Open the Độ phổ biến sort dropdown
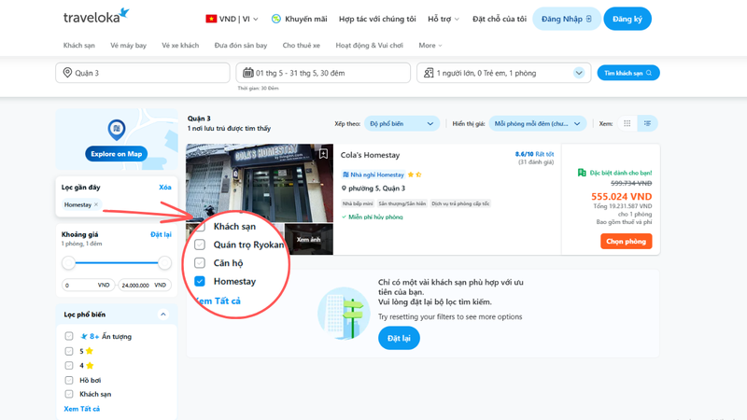The image size is (747, 420). click(402, 123)
